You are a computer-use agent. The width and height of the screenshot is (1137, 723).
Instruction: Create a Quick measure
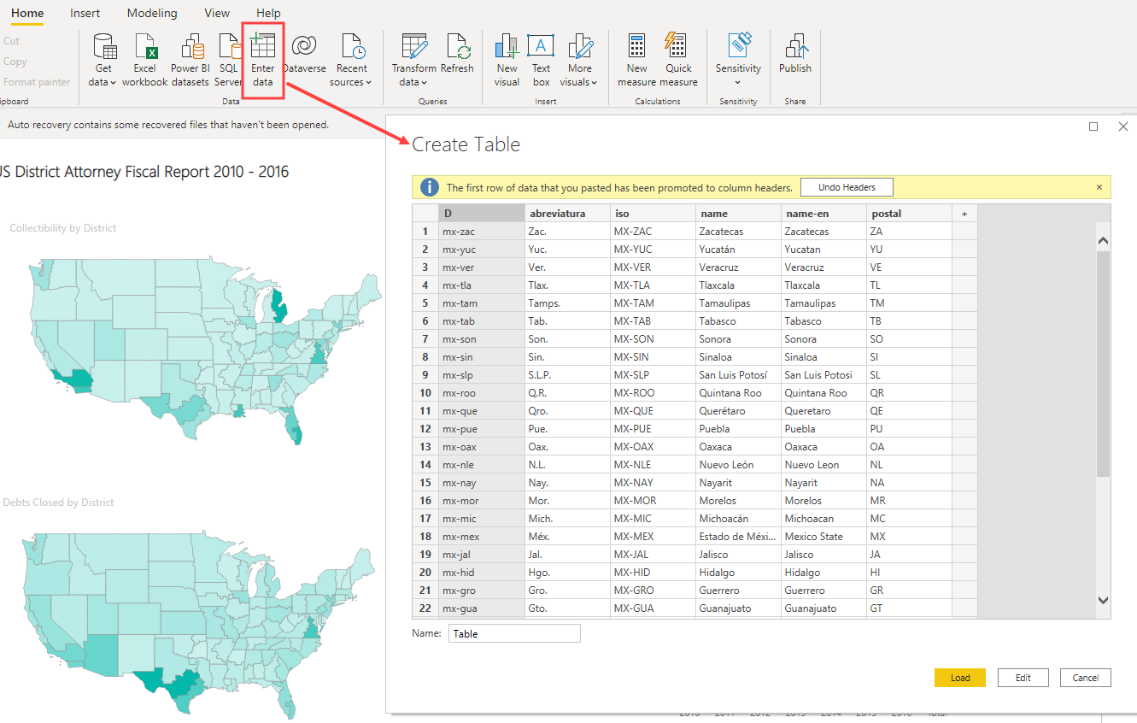point(678,60)
